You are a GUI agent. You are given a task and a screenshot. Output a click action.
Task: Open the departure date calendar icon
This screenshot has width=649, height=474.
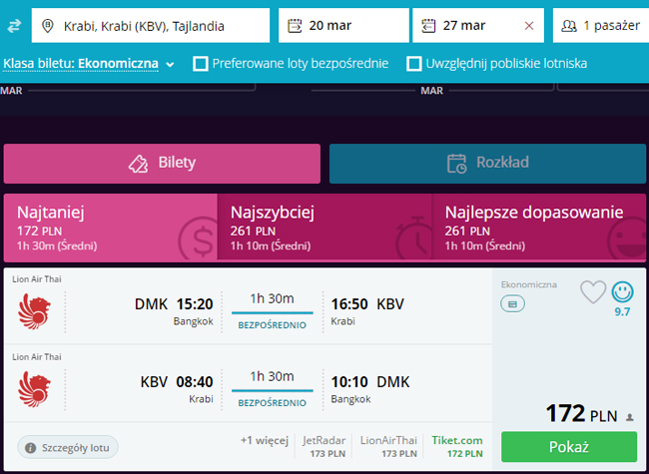(x=295, y=26)
